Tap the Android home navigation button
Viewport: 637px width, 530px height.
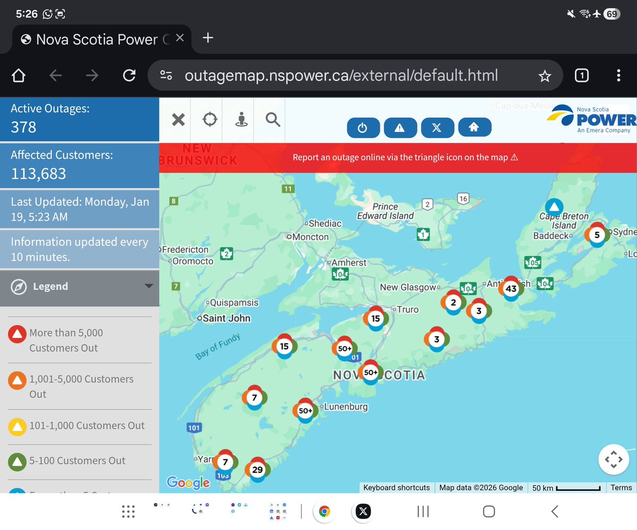[x=489, y=511]
